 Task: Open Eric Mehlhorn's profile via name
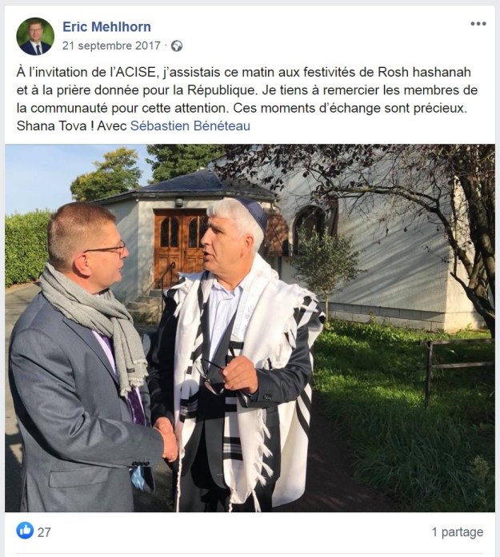point(106,26)
